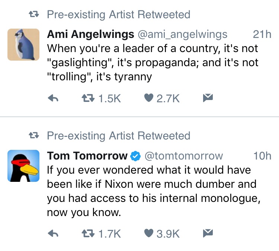279x251 pixels.
Task: Visit the @tomtomorrow handle
Action: click(184, 156)
